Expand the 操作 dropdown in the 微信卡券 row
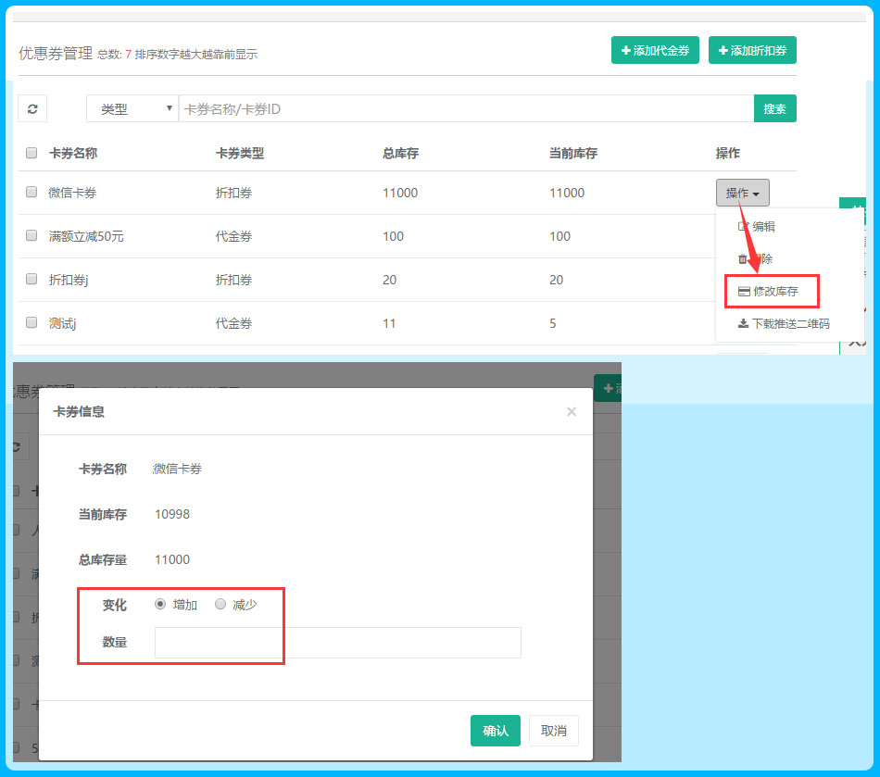880x777 pixels. [x=742, y=193]
